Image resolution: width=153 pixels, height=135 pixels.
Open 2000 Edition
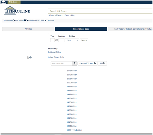72,83
